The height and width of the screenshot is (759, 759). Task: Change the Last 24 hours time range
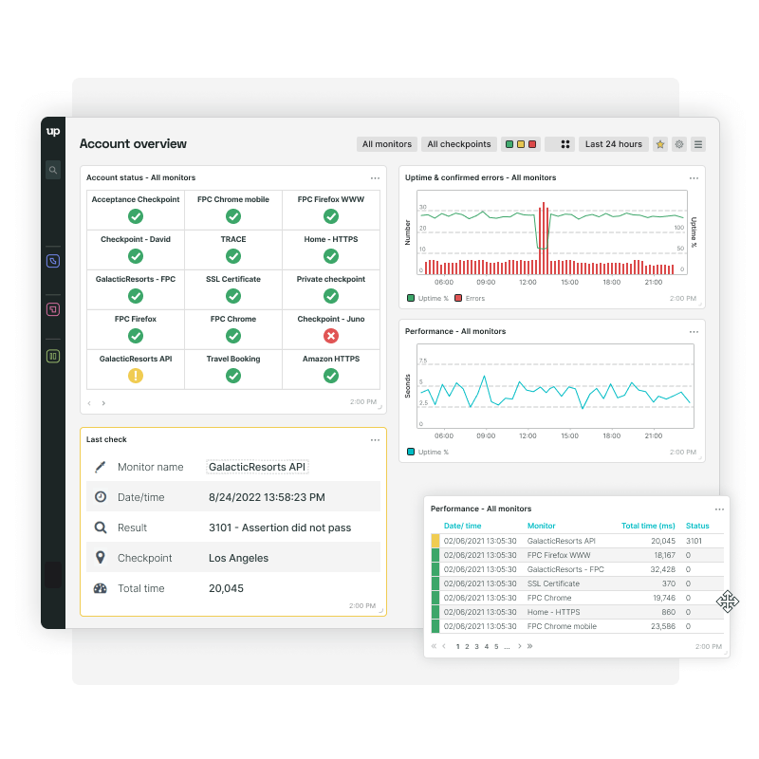pos(612,144)
